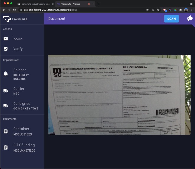Open the tab search dropdown arrow
Viewport: 195px width, 169px height.
(191, 4)
